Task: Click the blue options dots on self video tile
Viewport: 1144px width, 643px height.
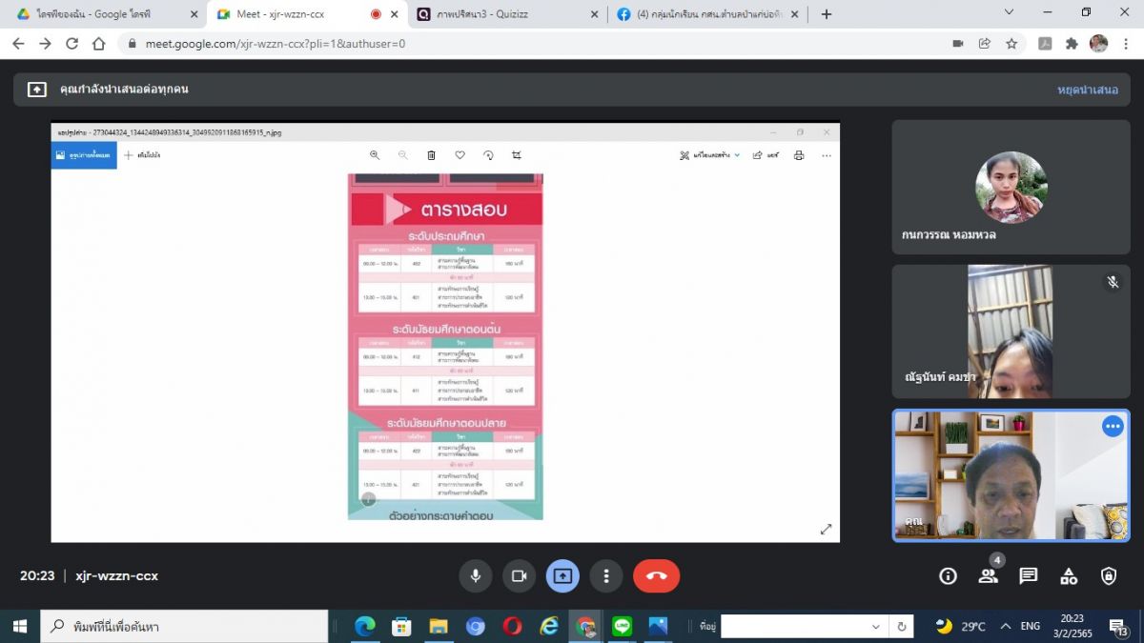Action: pyautogui.click(x=1113, y=426)
